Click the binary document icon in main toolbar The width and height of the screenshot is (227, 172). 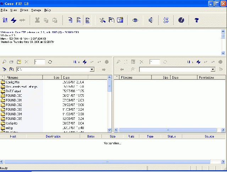click(x=79, y=20)
